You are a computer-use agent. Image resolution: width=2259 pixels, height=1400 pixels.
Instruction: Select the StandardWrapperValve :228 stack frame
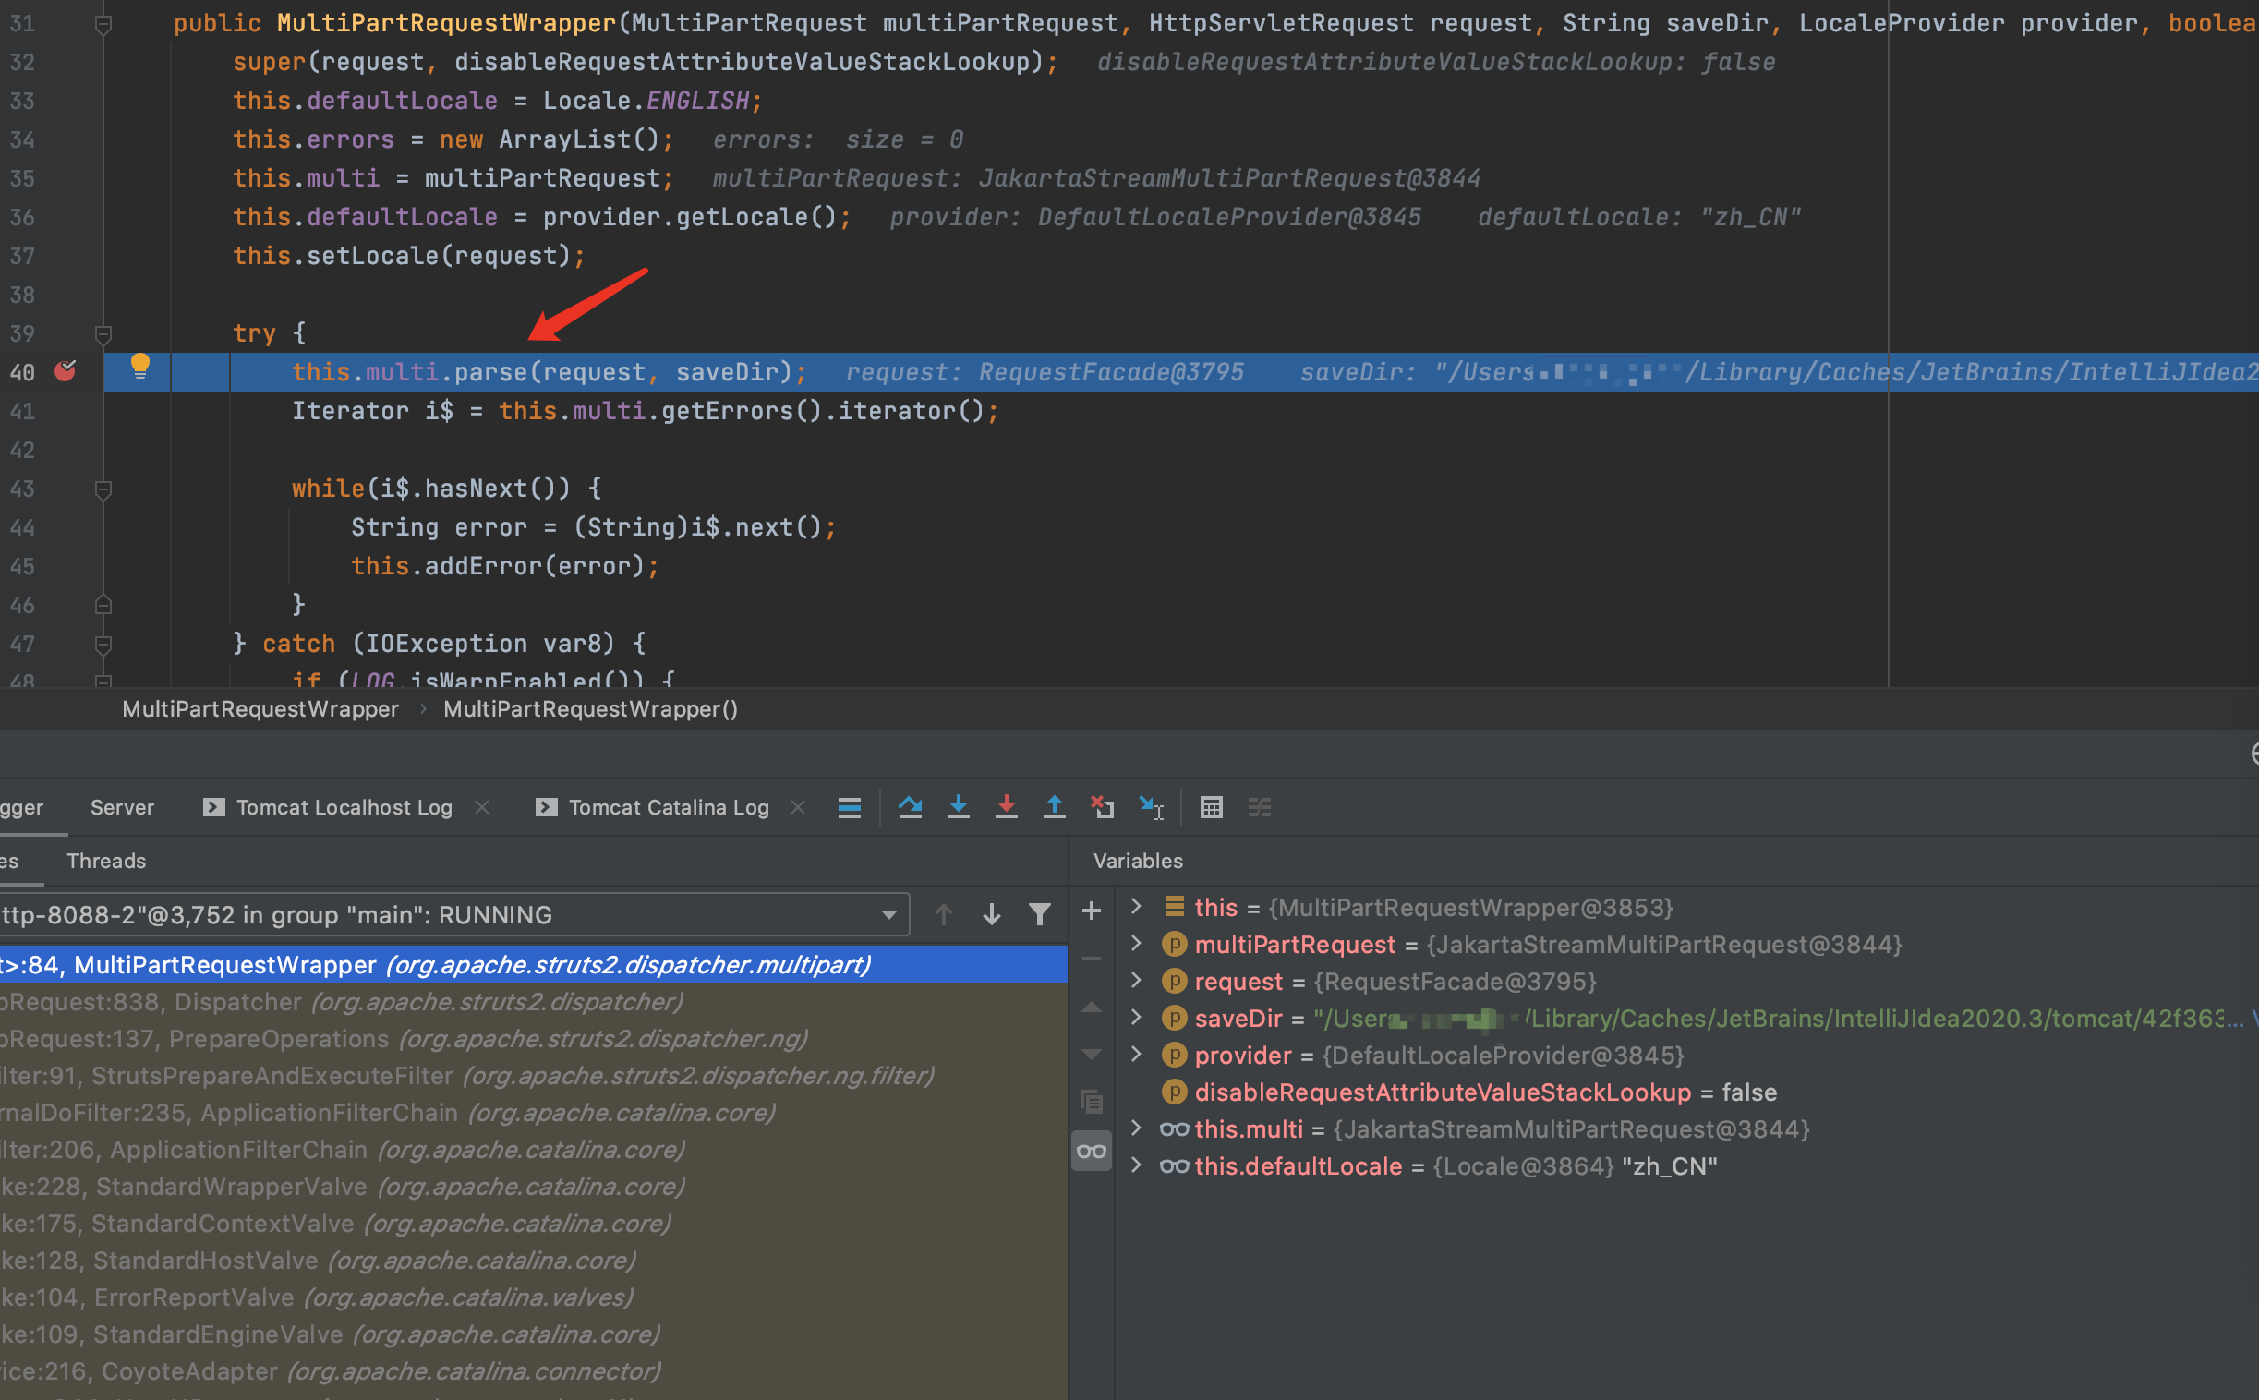point(533,1187)
